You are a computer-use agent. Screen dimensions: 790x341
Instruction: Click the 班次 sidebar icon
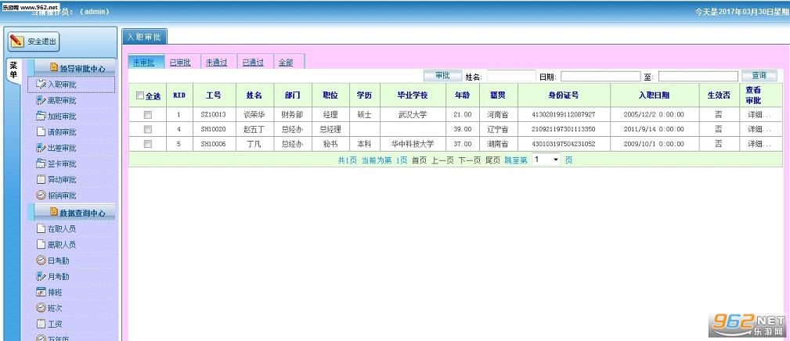tap(41, 308)
